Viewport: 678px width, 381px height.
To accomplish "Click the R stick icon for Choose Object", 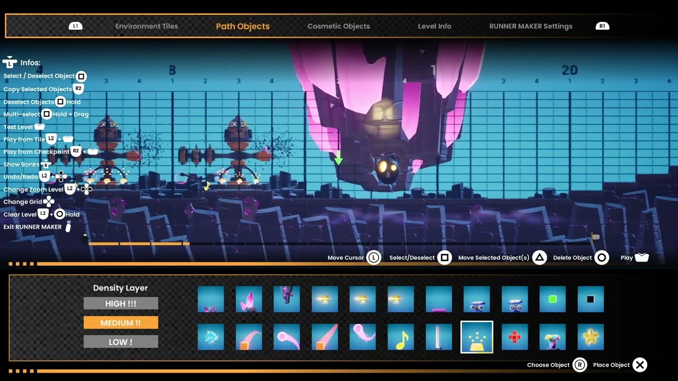I will [x=579, y=365].
